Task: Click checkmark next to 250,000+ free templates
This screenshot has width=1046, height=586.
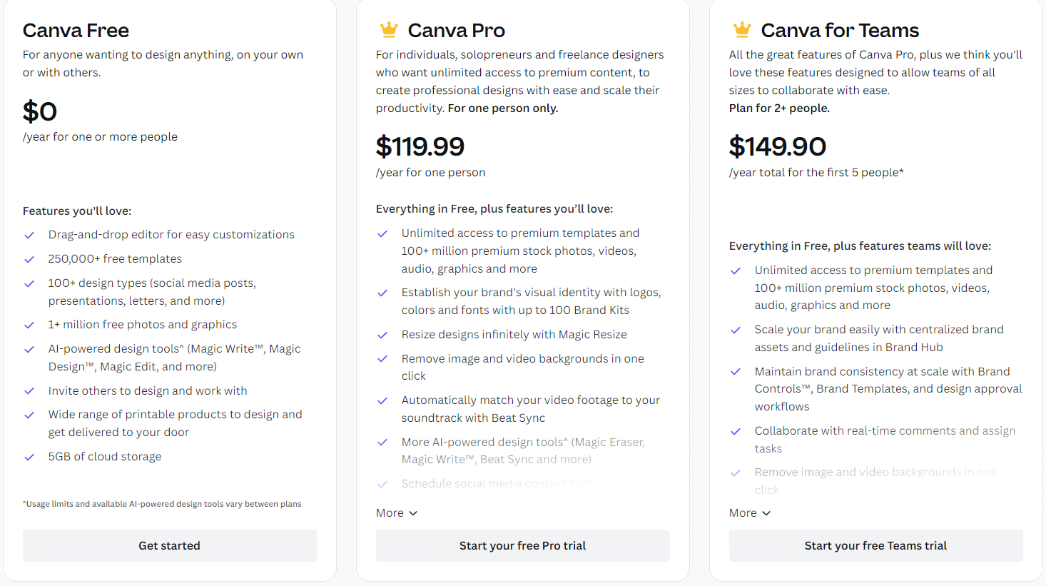Action: [29, 259]
